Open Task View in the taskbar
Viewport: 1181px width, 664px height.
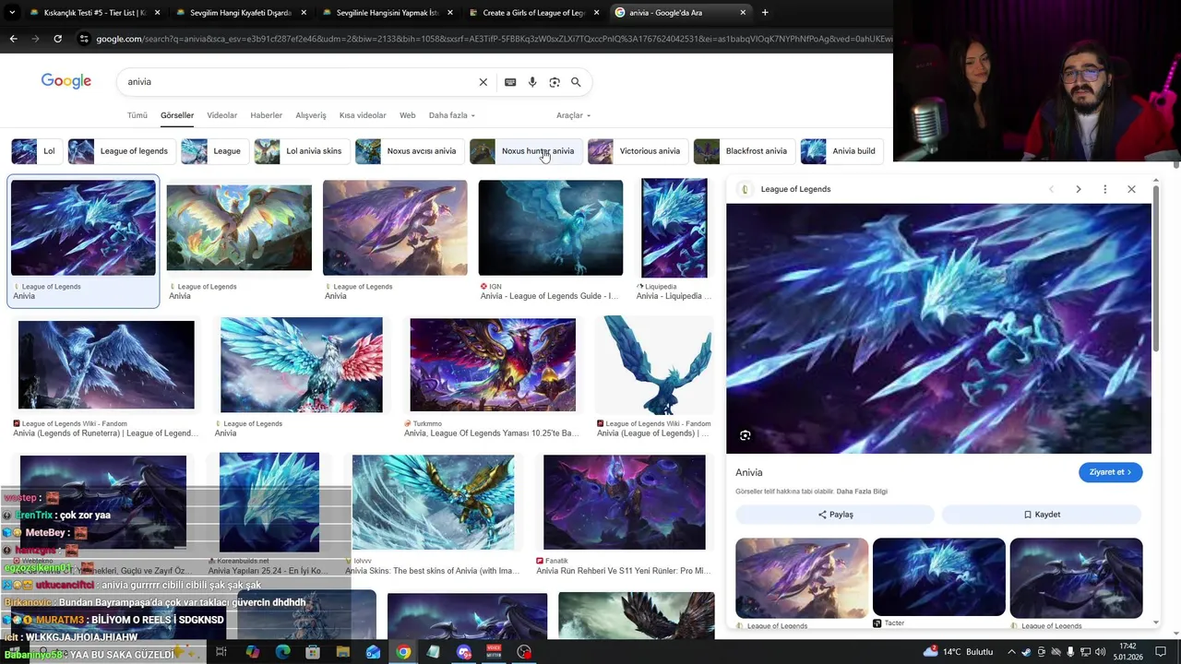(x=221, y=652)
